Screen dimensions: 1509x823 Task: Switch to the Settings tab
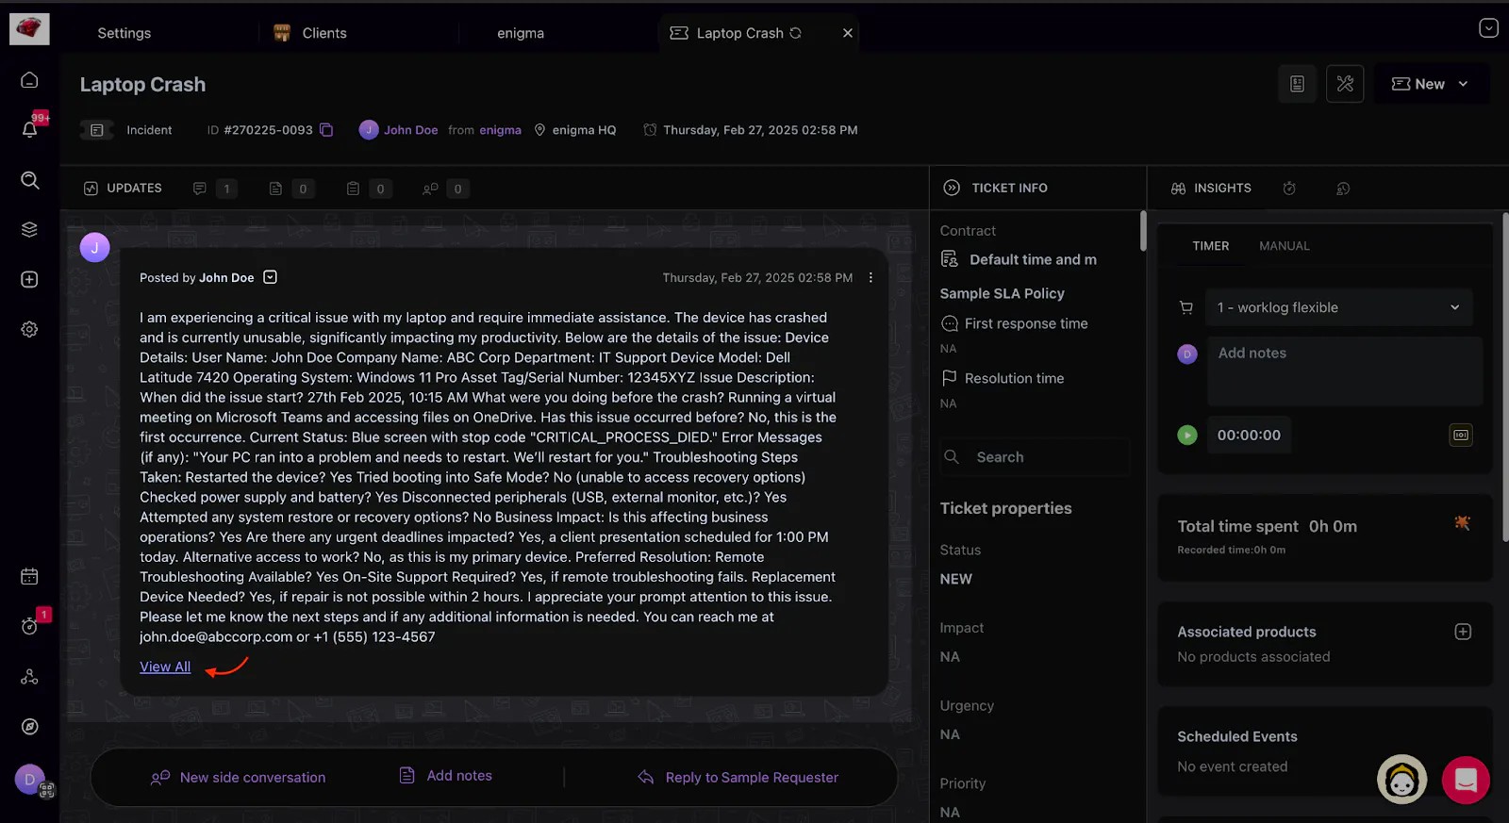point(124,33)
